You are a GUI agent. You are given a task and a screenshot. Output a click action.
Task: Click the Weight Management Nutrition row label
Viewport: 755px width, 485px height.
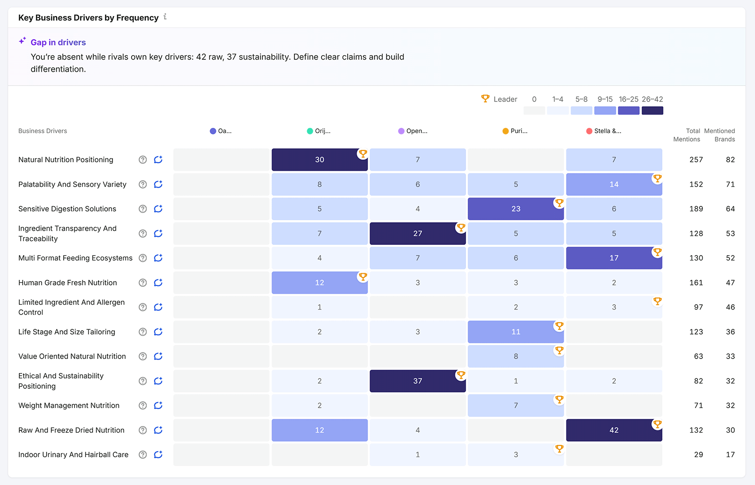[69, 406]
